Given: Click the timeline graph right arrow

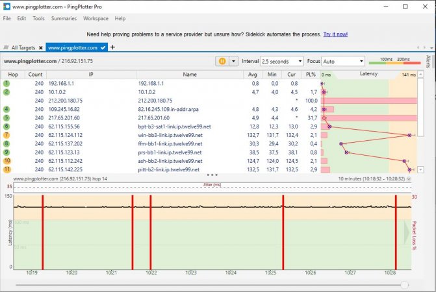Looking at the screenshot, I should (407, 232).
